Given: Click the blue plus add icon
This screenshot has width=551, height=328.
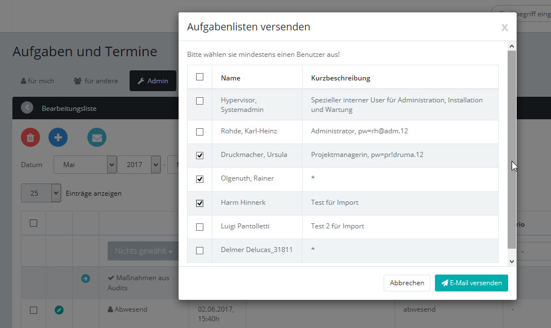Looking at the screenshot, I should click(x=57, y=137).
